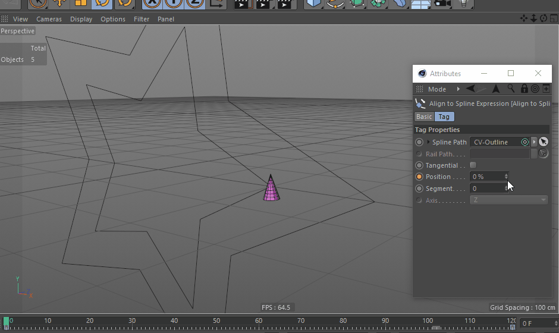The width and height of the screenshot is (559, 333).
Task: Click the Spline Path object picker
Action: [544, 142]
